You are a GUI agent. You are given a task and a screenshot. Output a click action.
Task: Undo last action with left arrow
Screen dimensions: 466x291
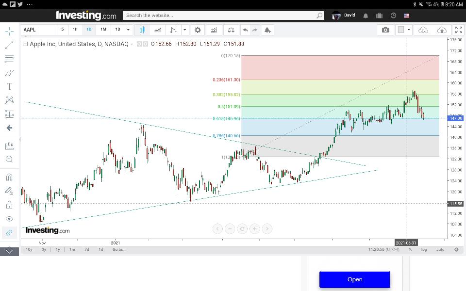click(246, 30)
